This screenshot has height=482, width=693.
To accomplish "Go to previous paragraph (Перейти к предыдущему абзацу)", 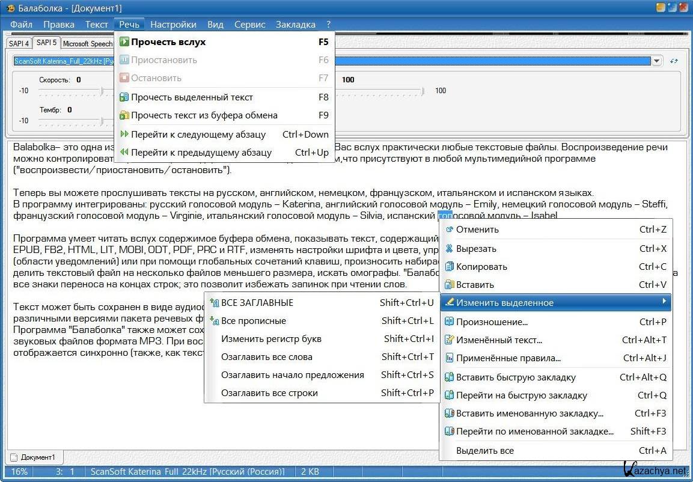I will [201, 153].
